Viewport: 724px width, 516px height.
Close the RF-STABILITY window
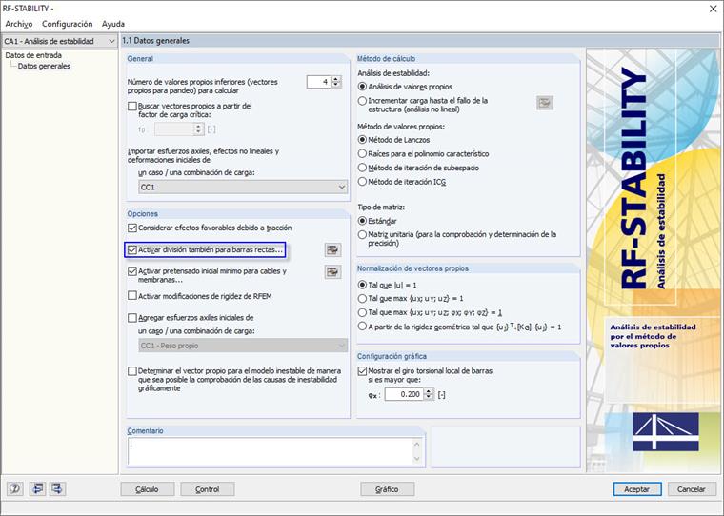click(x=713, y=9)
